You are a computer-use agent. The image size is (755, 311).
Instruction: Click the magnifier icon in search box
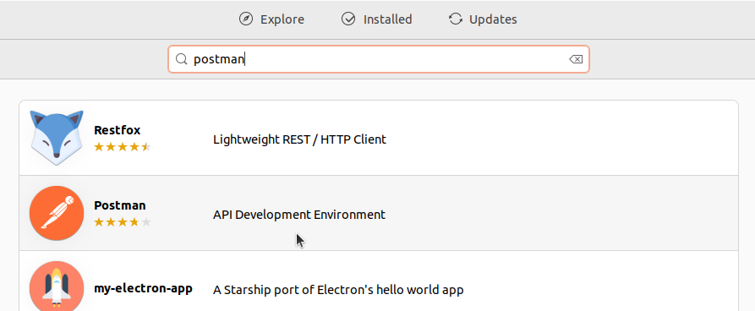tap(181, 59)
